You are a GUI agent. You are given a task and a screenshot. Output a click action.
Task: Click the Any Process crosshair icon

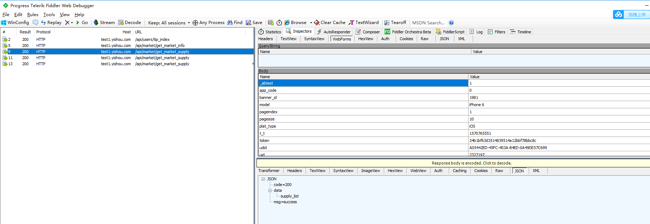[x=195, y=23]
